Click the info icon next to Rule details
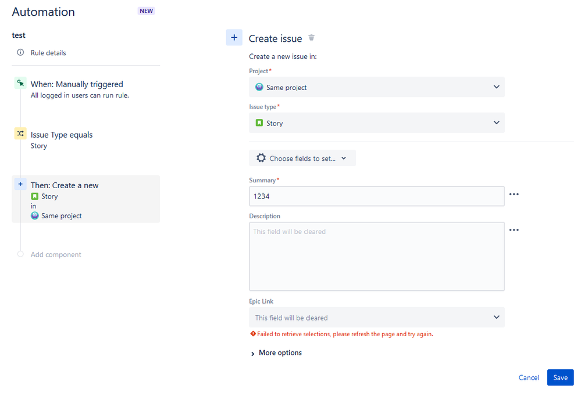This screenshot has width=581, height=396. pos(20,53)
